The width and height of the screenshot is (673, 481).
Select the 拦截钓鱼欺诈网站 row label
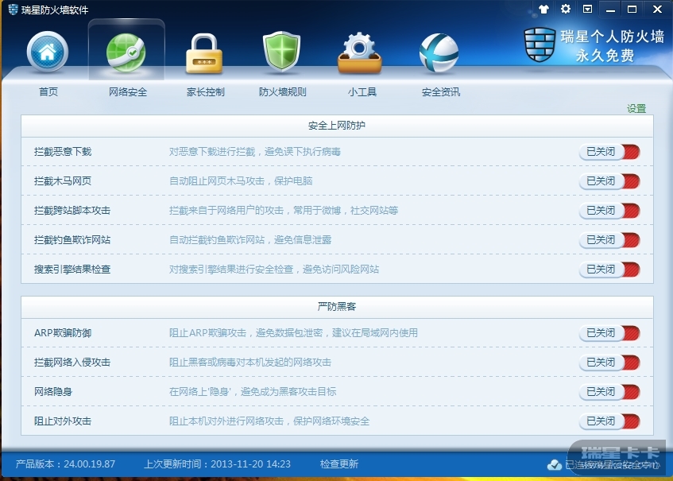[x=72, y=240]
